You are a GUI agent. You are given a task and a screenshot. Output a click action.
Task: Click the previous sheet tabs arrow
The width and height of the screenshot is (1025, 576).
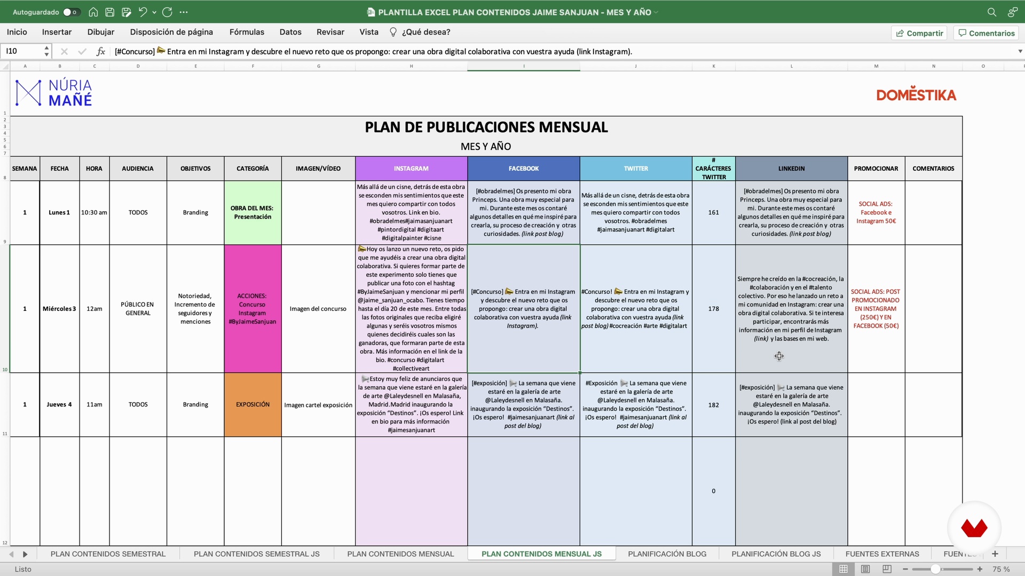[11, 554]
